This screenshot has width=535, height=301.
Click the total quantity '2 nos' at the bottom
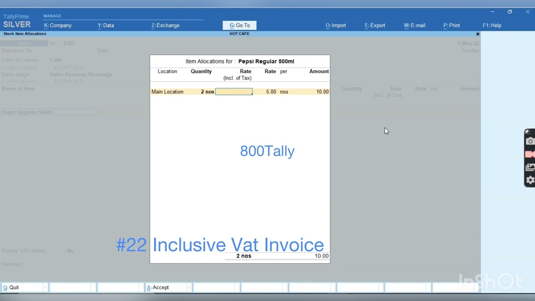[244, 256]
